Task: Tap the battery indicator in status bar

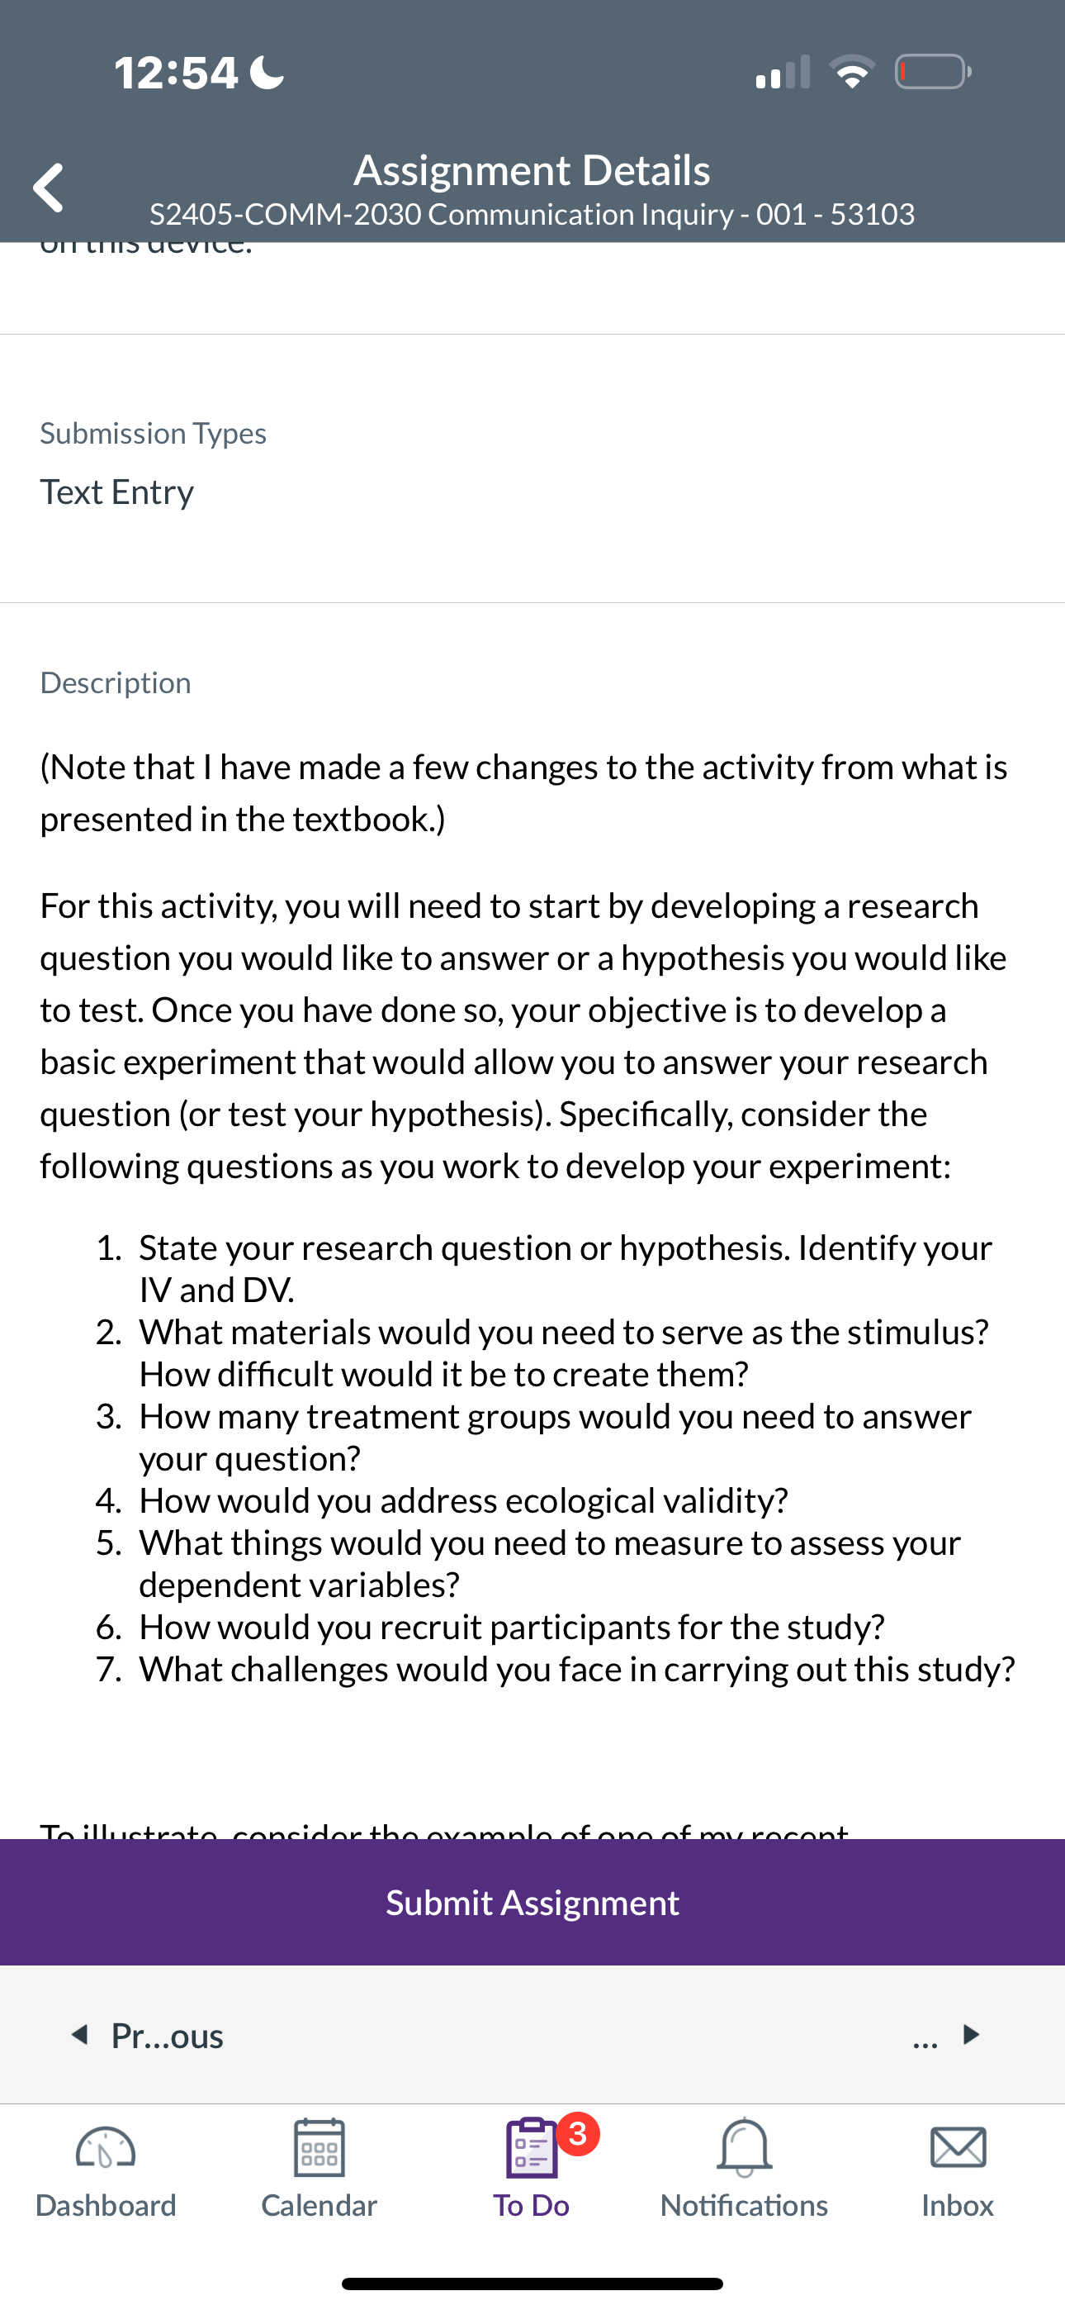Action: (x=933, y=72)
